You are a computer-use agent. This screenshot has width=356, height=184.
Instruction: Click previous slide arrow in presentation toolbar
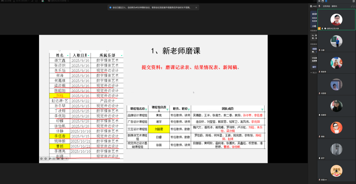click(41, 159)
